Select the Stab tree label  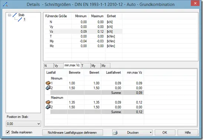tap(21, 15)
